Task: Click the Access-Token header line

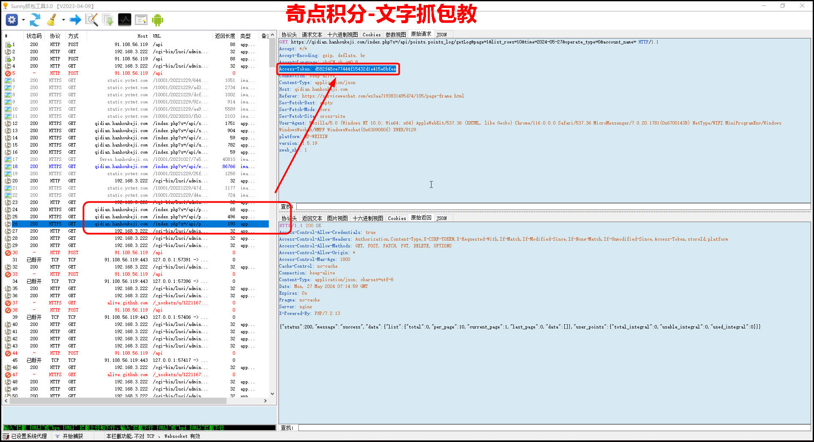Action: pyautogui.click(x=337, y=69)
